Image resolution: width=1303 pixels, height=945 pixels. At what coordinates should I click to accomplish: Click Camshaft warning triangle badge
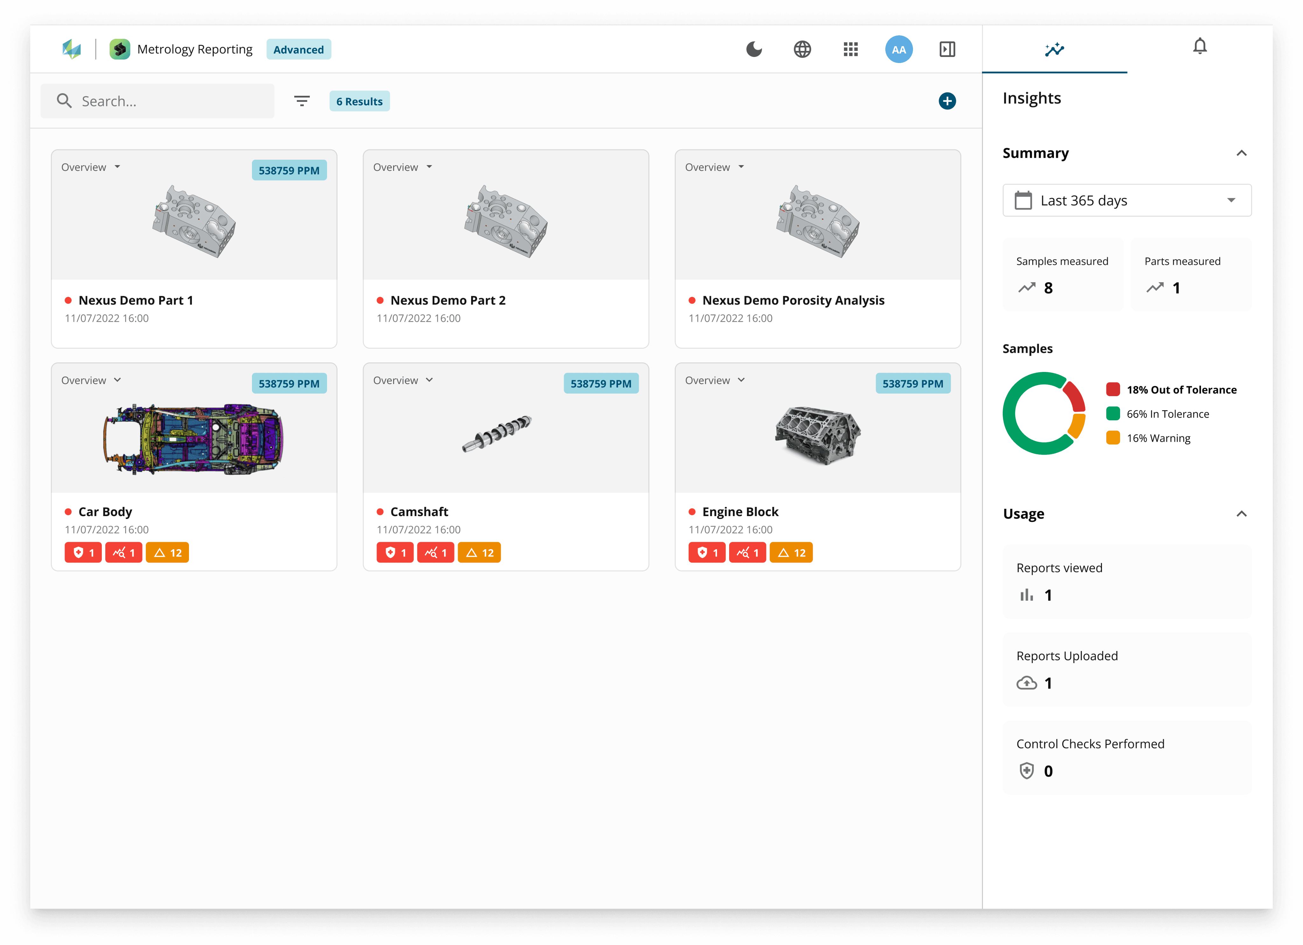coord(479,553)
